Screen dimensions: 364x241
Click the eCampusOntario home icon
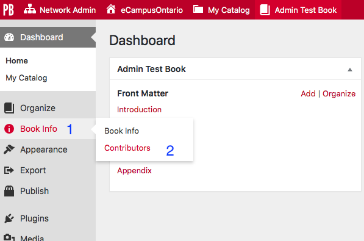[111, 9]
